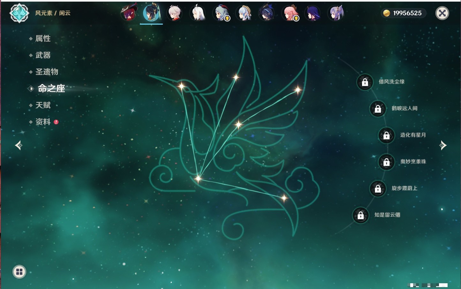461x289 pixels.
Task: Go to previous character with left arrow
Action: click(x=19, y=145)
